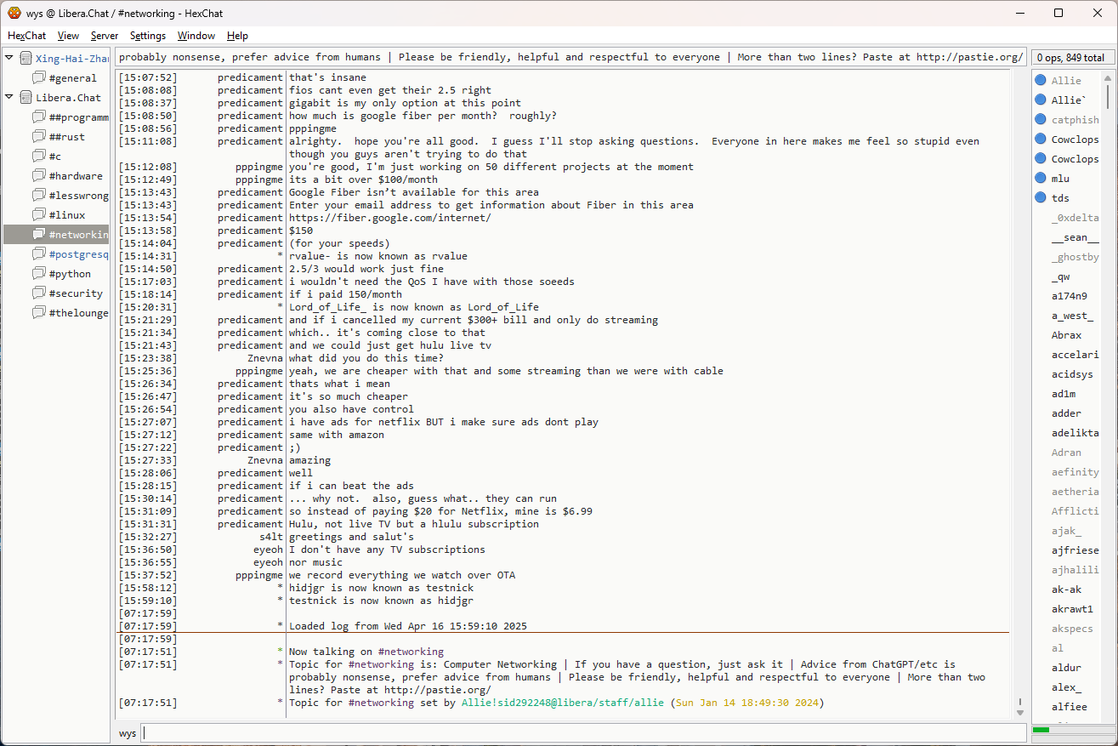Click the #security channel icon
The height and width of the screenshot is (746, 1118).
(38, 293)
